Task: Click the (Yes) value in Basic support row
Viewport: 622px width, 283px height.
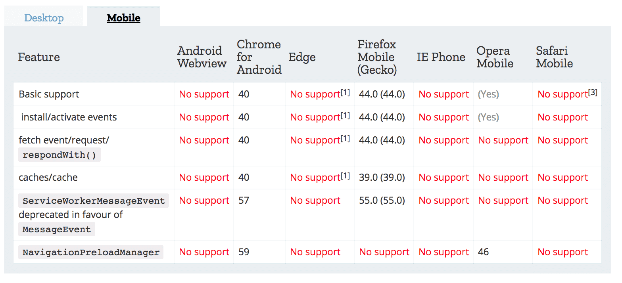Action: (x=488, y=94)
